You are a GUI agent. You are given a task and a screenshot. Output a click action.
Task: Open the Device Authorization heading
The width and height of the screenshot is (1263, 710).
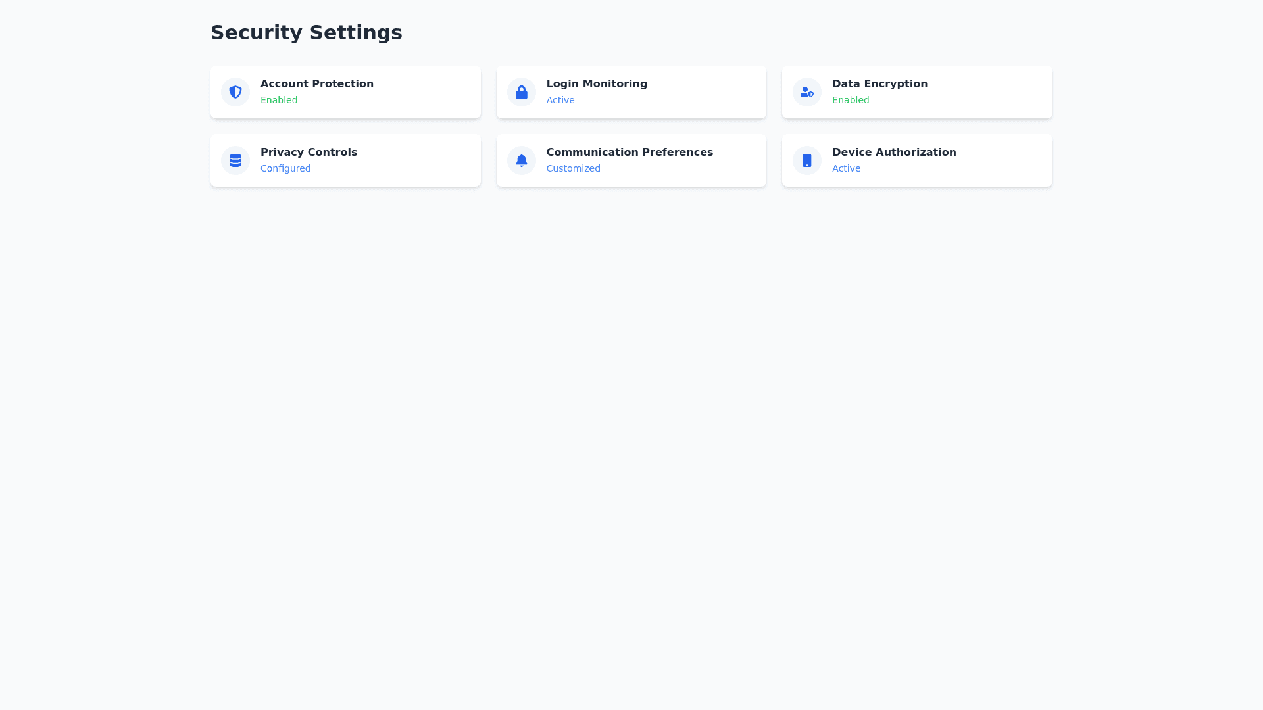pos(894,153)
